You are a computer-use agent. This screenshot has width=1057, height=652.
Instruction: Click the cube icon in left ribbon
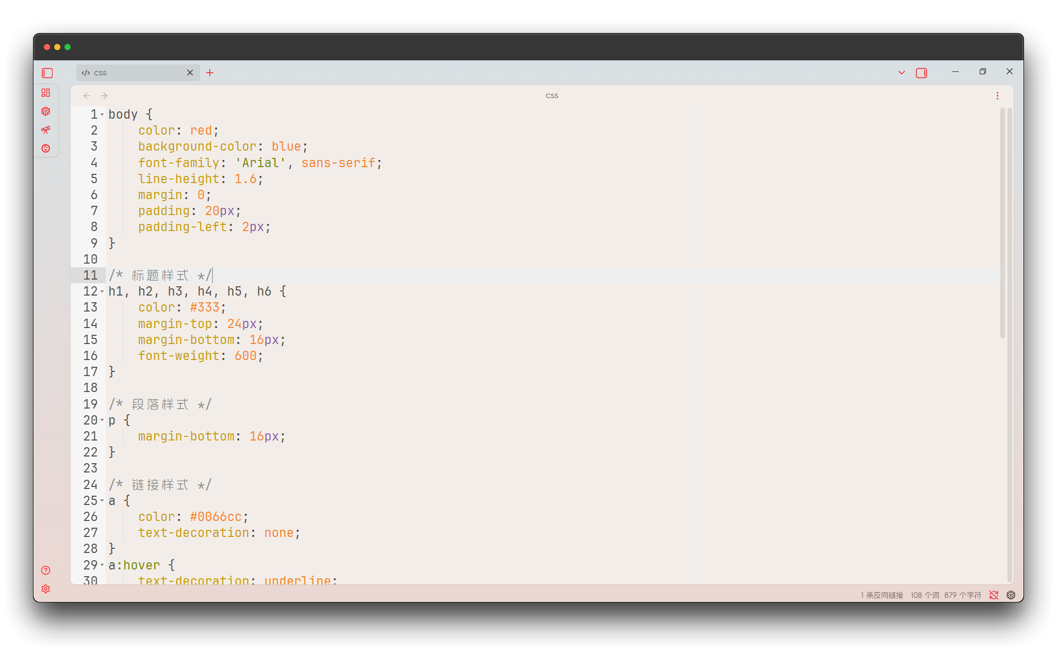pos(46,111)
